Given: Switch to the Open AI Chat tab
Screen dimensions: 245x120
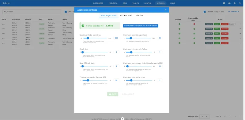Looking at the screenshot, I should click(126, 15).
